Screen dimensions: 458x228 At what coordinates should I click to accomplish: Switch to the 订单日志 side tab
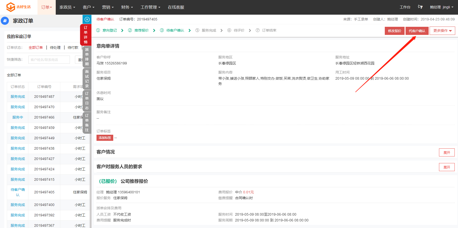point(87,101)
